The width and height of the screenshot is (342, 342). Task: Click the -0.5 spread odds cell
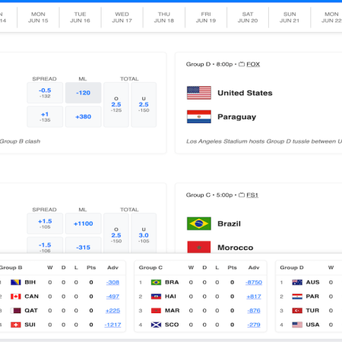45,93
